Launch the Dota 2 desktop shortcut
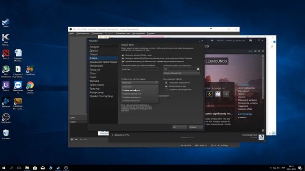 6,55
